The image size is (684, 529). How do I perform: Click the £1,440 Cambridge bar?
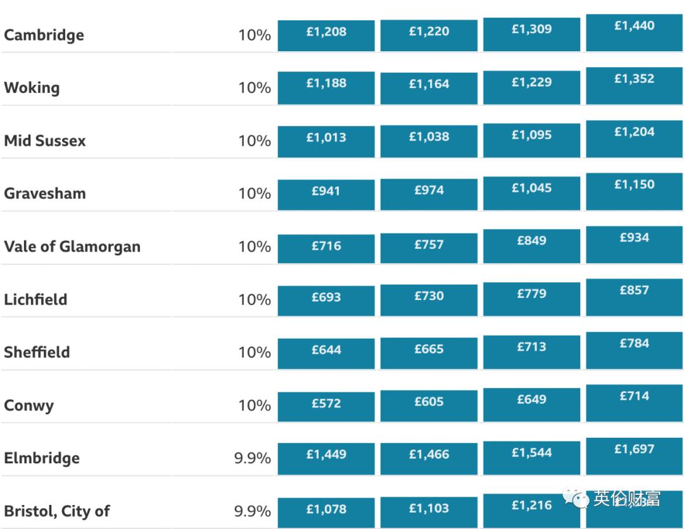tap(634, 30)
